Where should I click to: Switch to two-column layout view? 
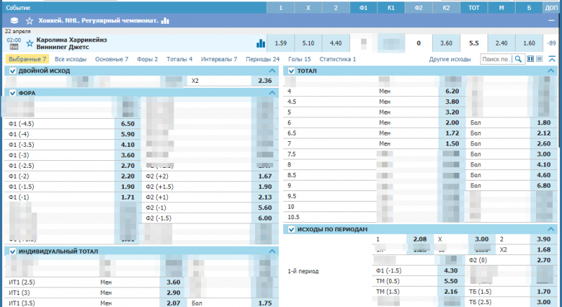tap(530, 60)
